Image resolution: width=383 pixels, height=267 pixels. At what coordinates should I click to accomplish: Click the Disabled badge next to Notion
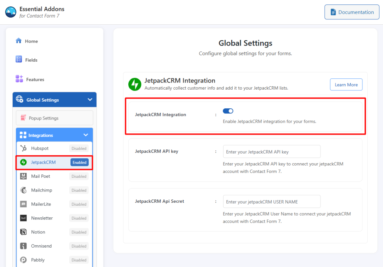pyautogui.click(x=79, y=232)
